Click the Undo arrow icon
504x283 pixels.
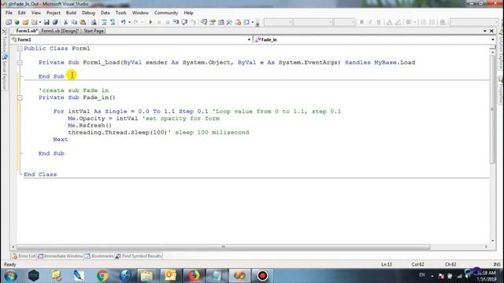pyautogui.click(x=124, y=22)
